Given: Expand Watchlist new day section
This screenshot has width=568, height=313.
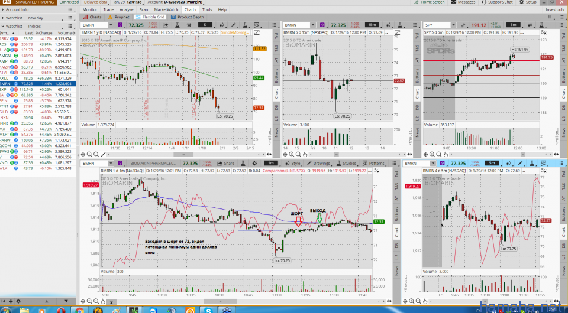Looking at the screenshot, I should (x=3, y=18).
